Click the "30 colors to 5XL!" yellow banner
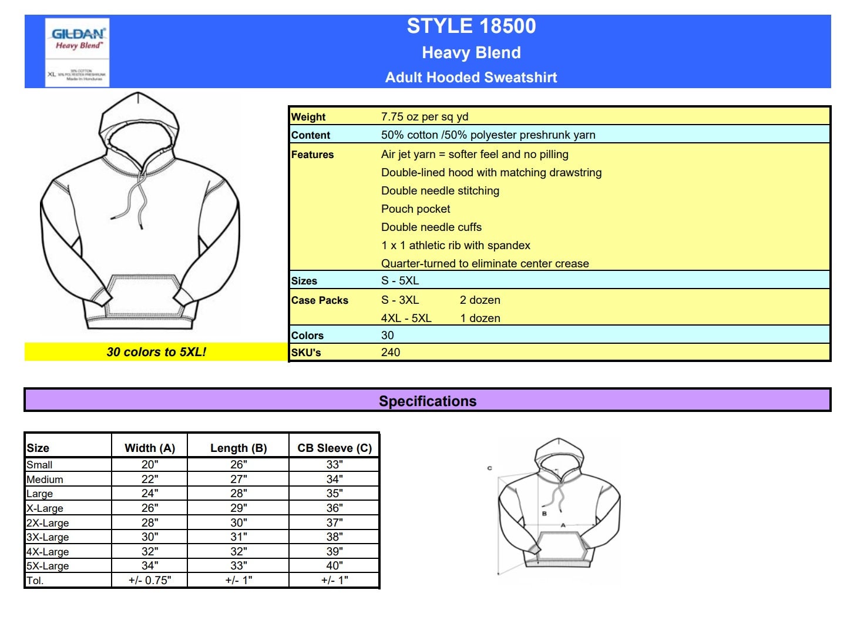857x620 pixels. click(156, 352)
